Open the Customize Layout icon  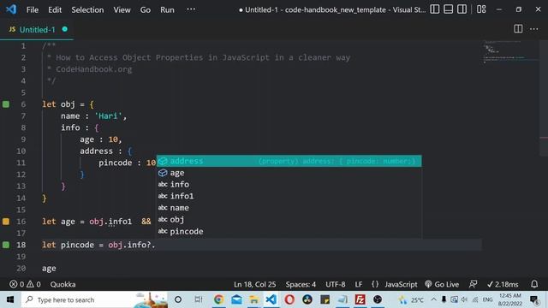click(481, 9)
